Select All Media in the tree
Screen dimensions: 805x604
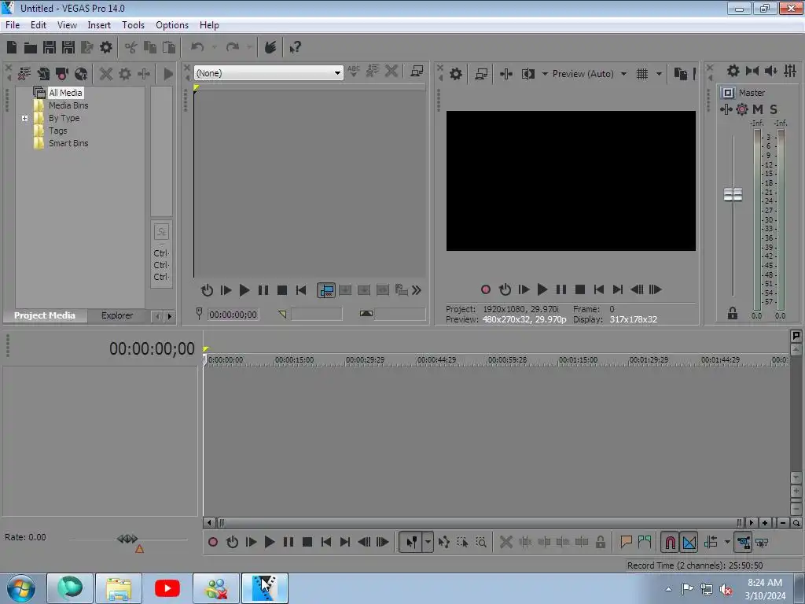(x=65, y=93)
